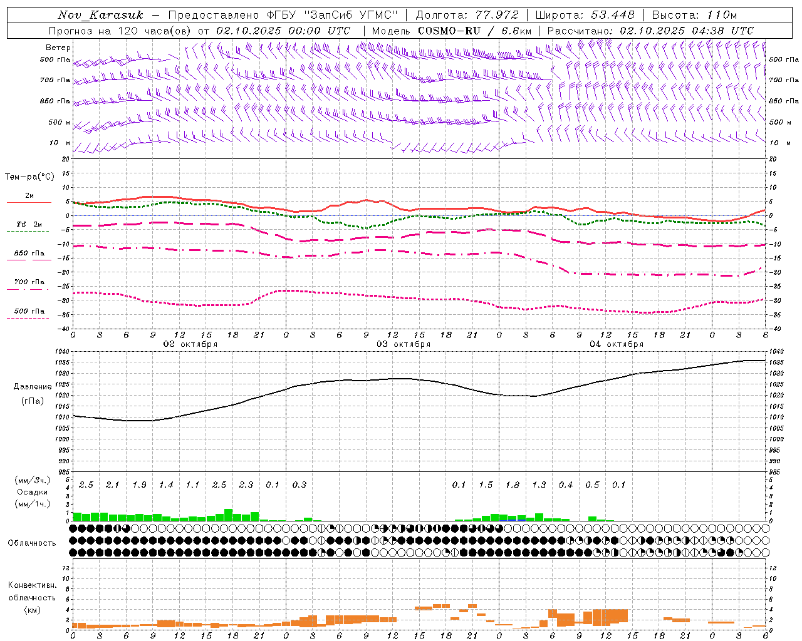802x641 pixels.
Task: Click the Nov_Karasuk station title
Action: coord(102,15)
